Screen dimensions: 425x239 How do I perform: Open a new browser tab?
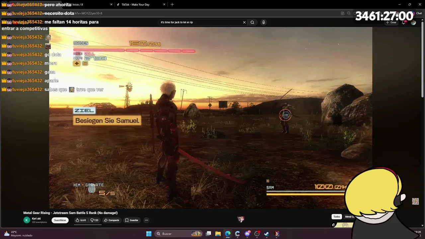pos(172,5)
